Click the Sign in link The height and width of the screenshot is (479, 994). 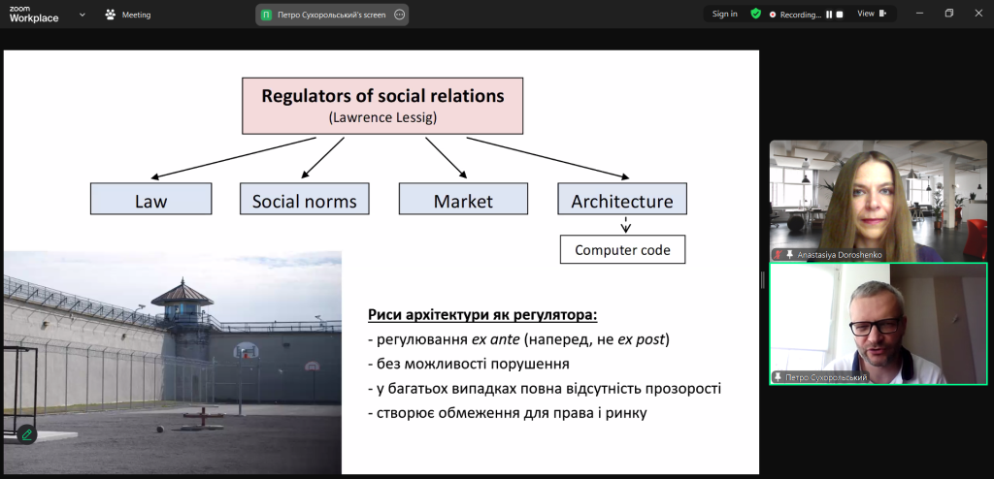724,14
